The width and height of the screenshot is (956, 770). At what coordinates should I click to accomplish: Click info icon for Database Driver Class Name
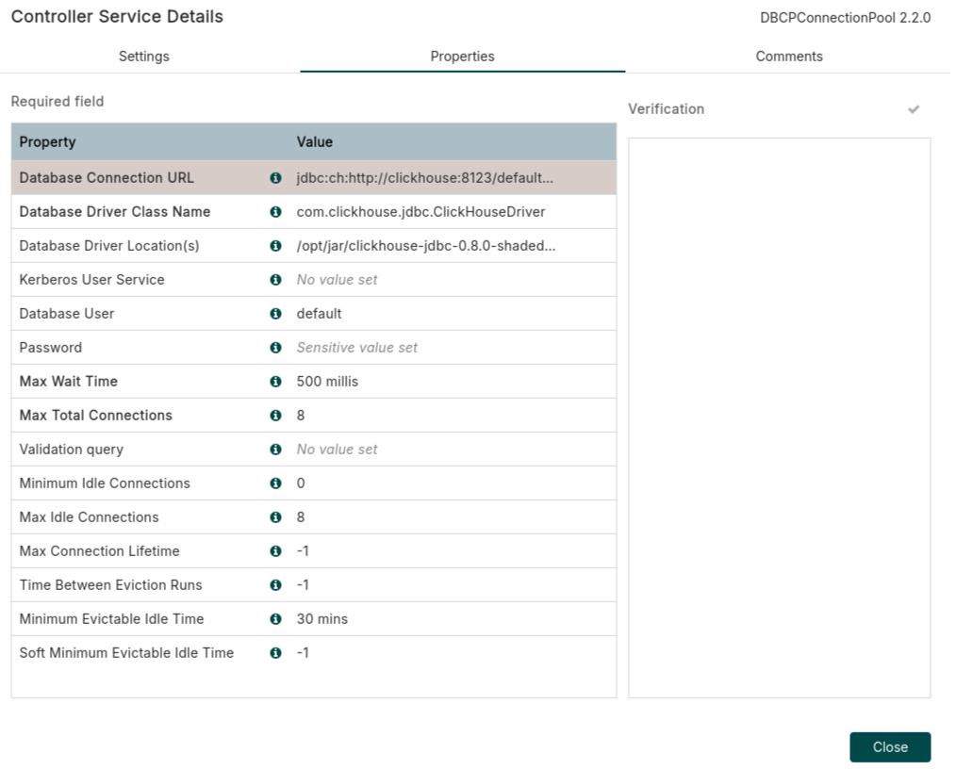tap(275, 211)
